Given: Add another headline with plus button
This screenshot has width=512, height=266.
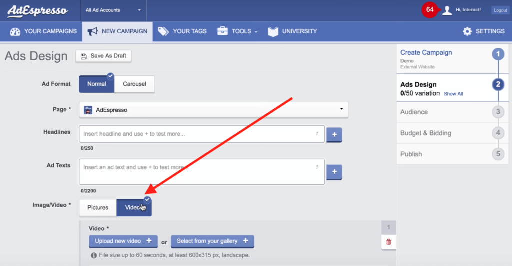Looking at the screenshot, I should coord(334,134).
